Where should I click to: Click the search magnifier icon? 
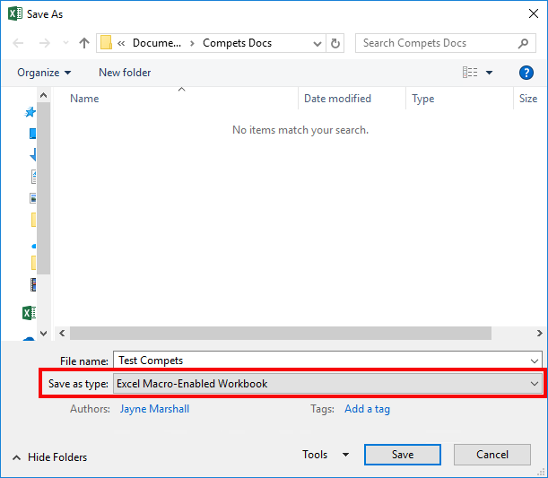[x=523, y=43]
